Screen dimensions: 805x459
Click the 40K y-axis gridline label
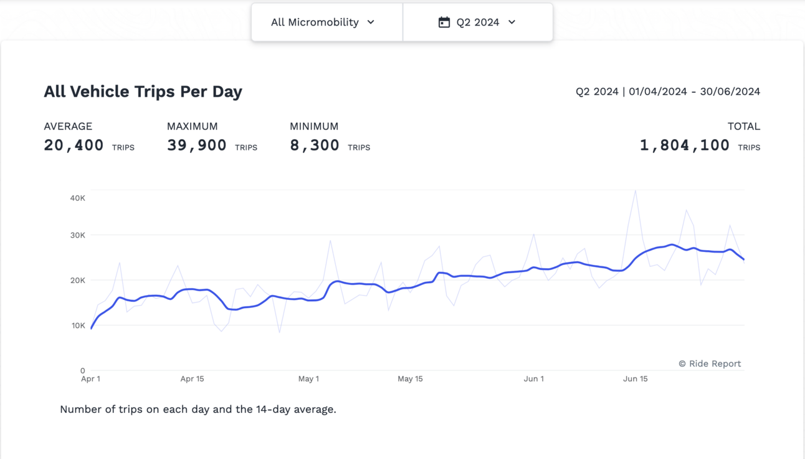(x=77, y=198)
